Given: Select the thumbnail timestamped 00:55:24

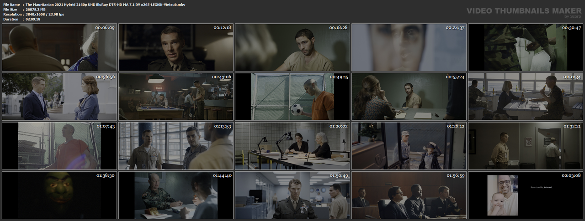Looking at the screenshot, I should (409, 97).
